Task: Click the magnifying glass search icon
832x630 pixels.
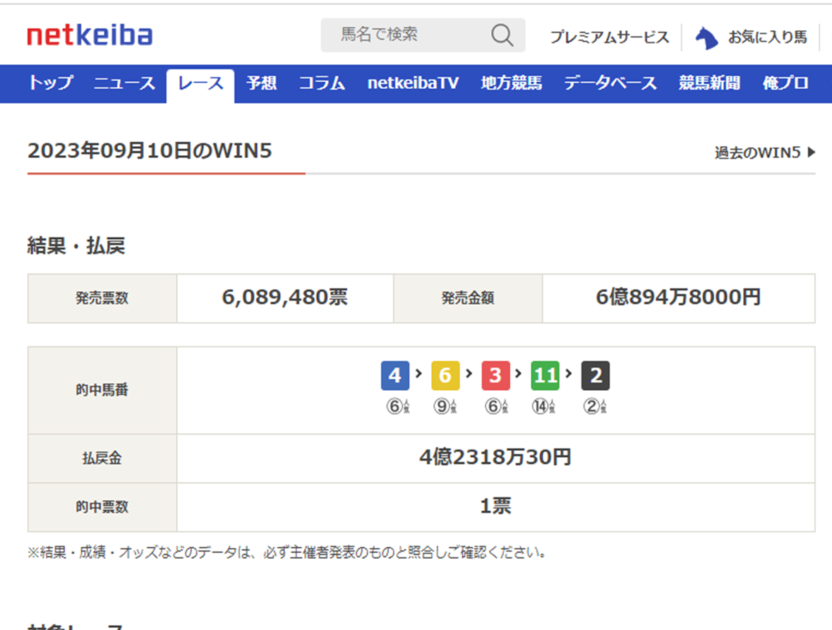Action: (x=501, y=35)
